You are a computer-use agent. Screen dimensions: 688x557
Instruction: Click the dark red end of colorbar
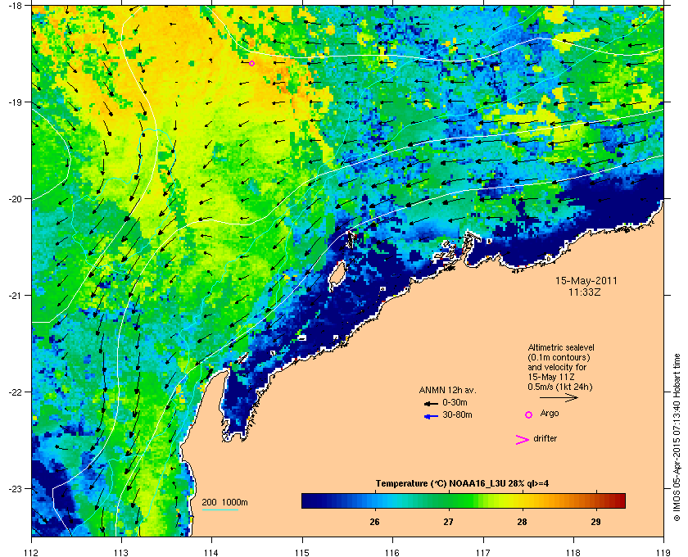click(x=619, y=500)
